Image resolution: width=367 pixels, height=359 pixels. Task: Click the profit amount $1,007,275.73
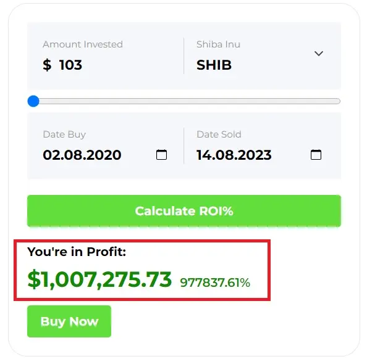coord(99,279)
